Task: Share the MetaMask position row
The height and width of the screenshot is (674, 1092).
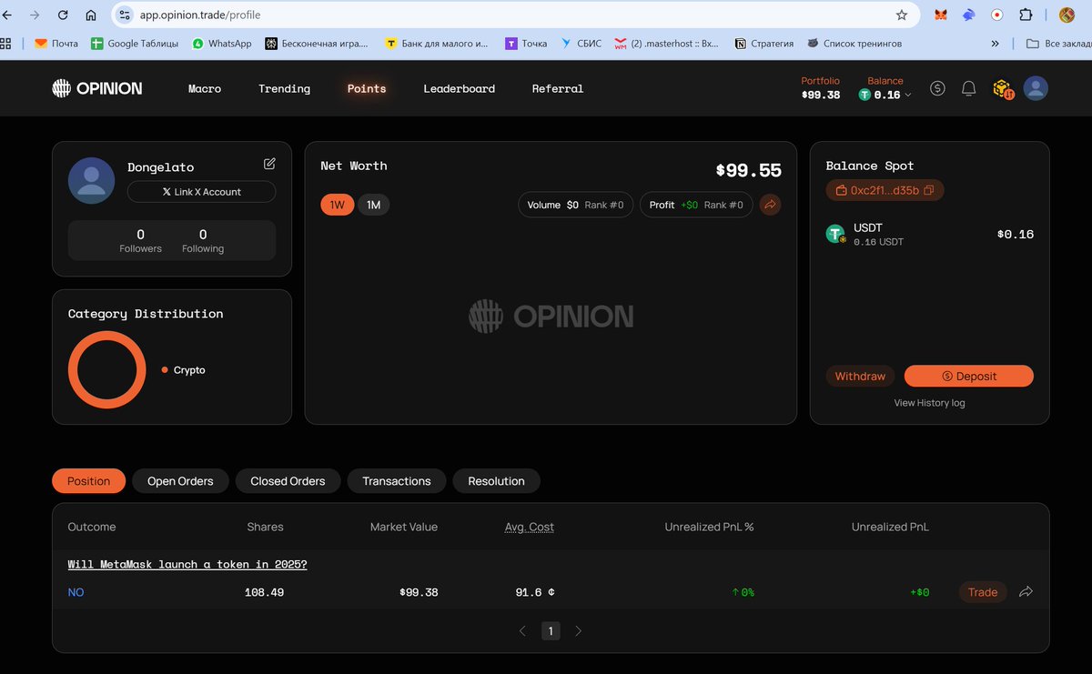Action: [x=1026, y=592]
